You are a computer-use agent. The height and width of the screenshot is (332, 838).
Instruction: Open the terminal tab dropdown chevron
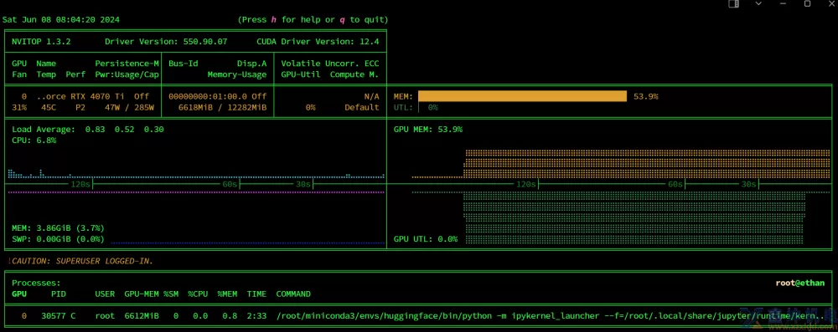point(758,3)
